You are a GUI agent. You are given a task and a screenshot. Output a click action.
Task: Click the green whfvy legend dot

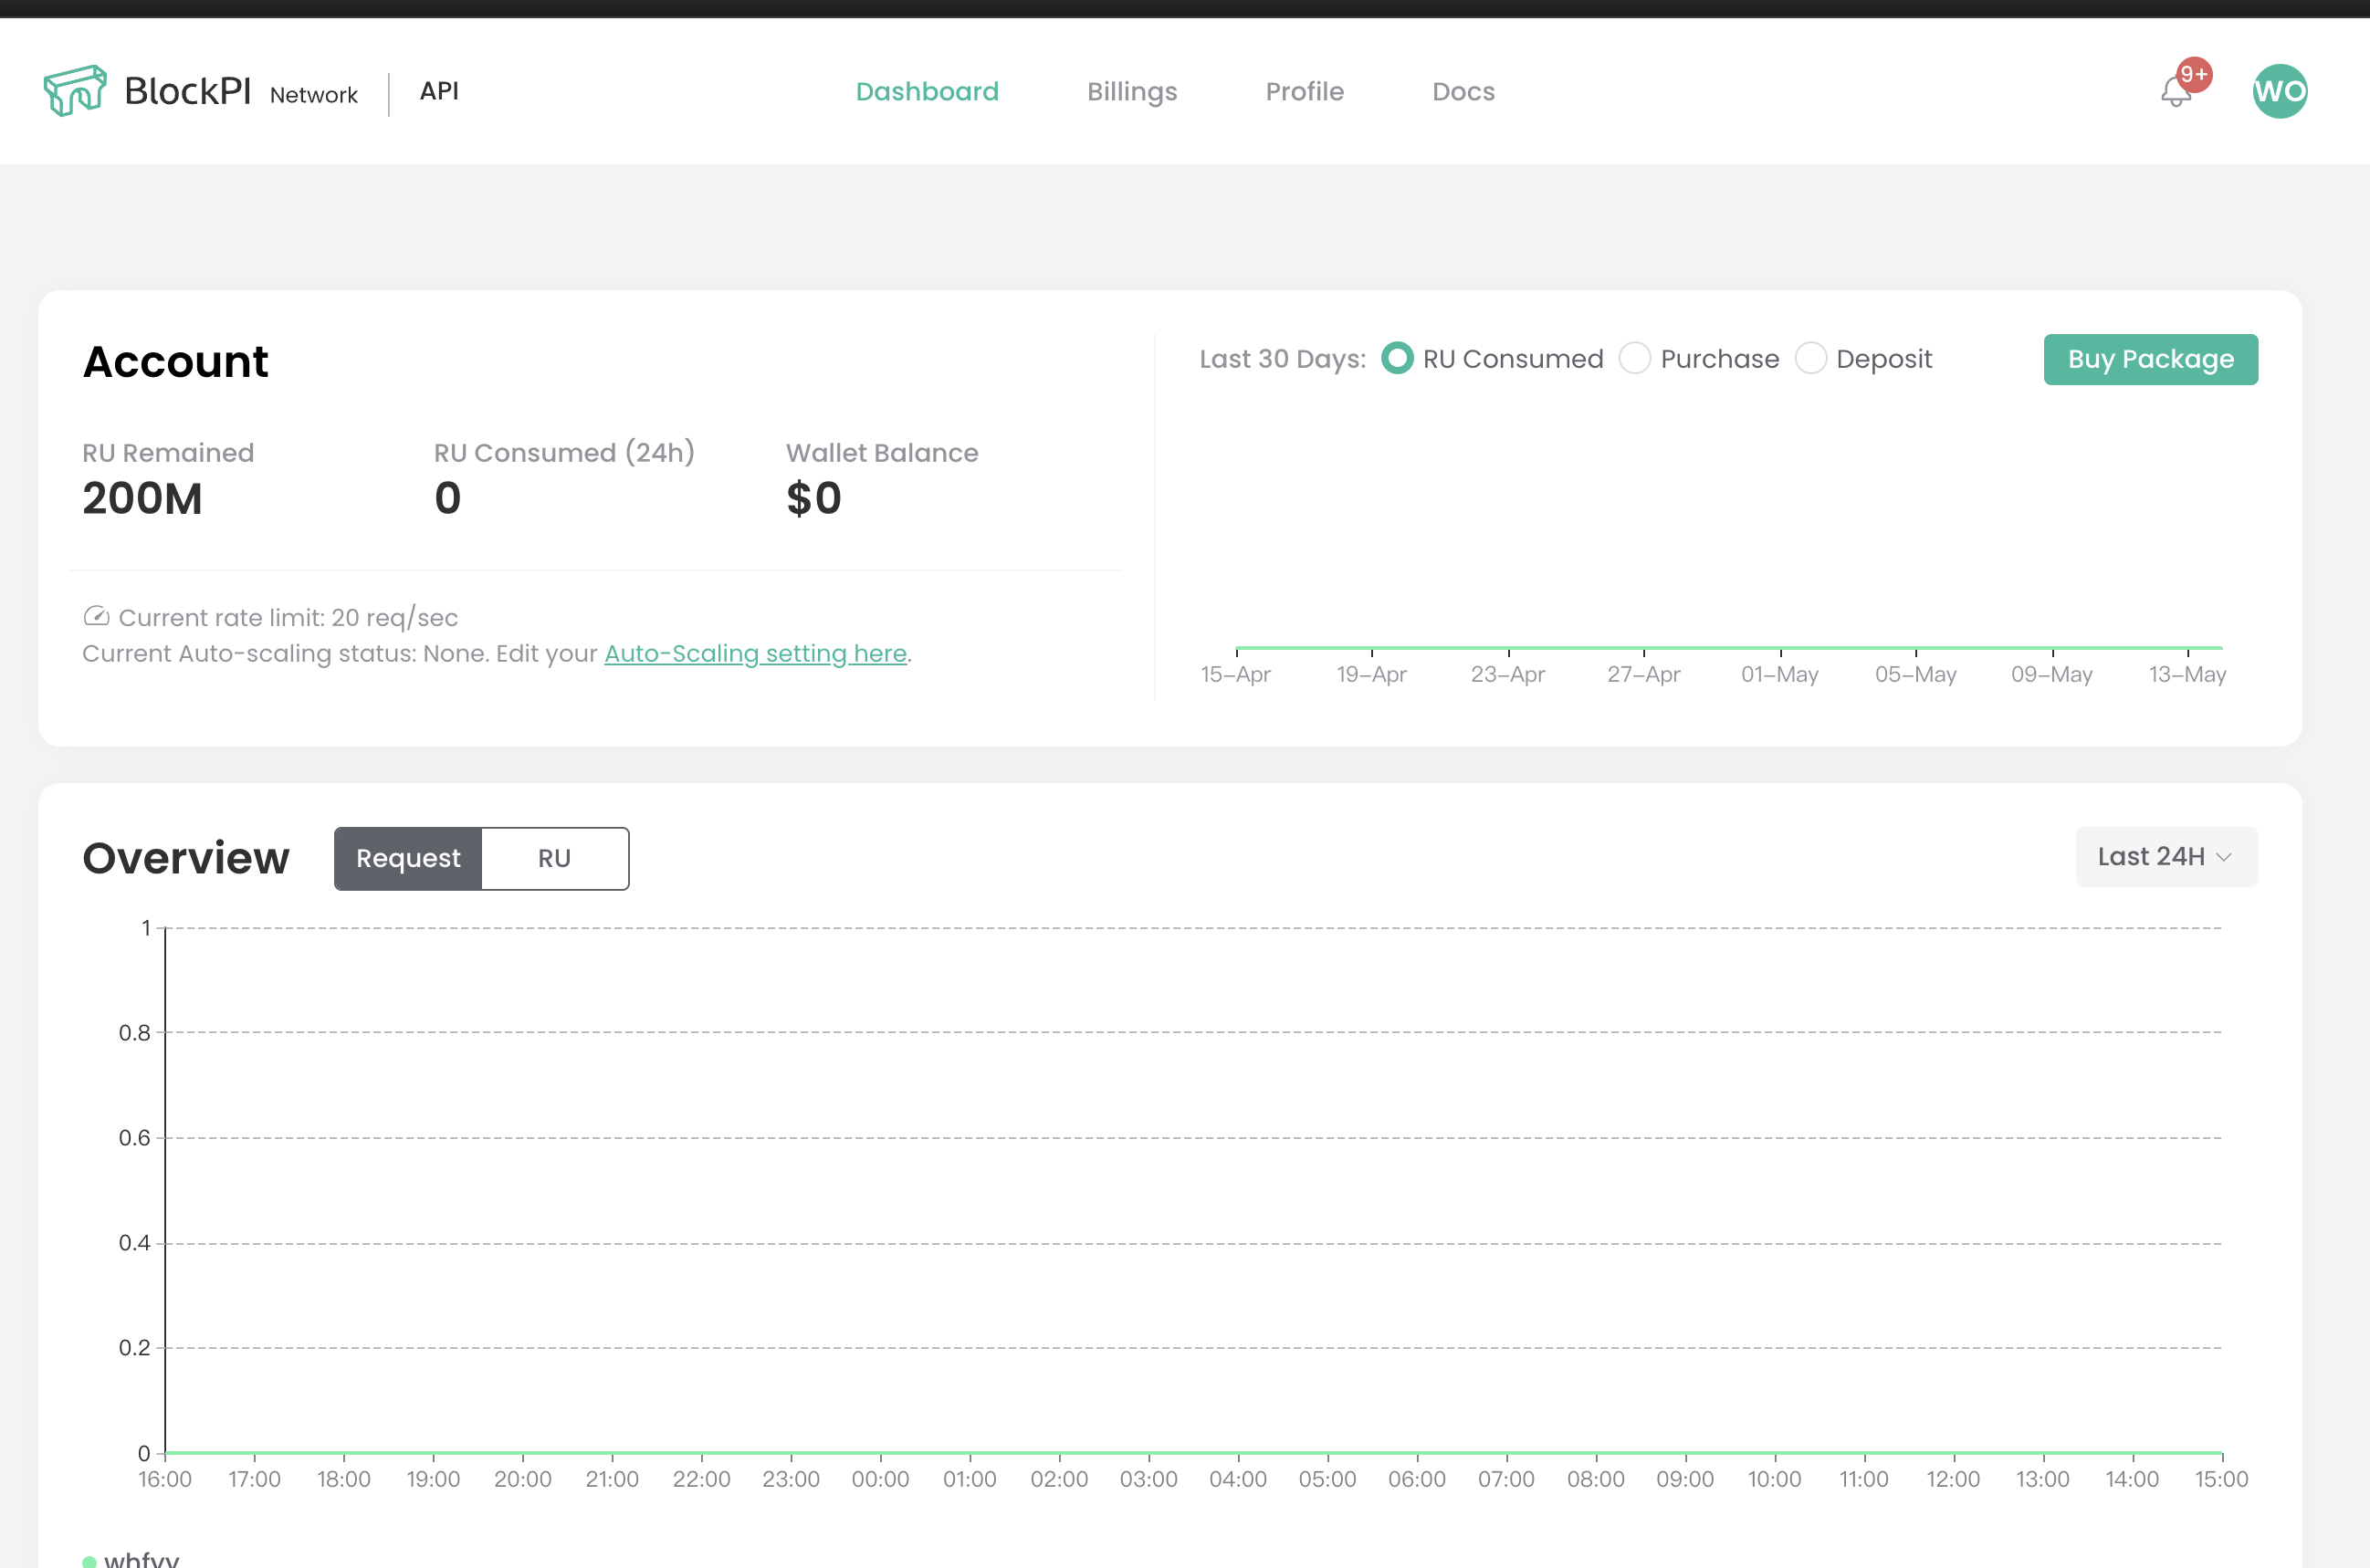(x=90, y=1560)
